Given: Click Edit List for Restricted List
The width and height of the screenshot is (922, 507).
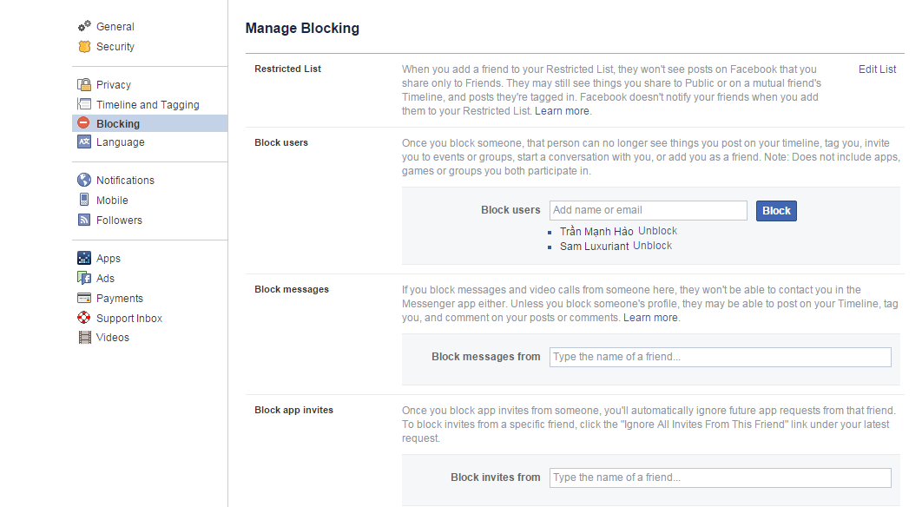Looking at the screenshot, I should pyautogui.click(x=877, y=69).
